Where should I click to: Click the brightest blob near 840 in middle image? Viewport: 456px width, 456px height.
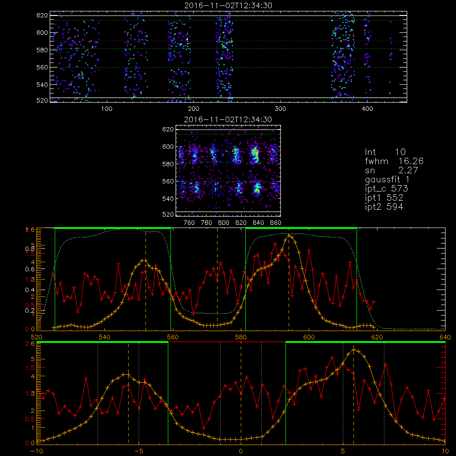point(255,155)
